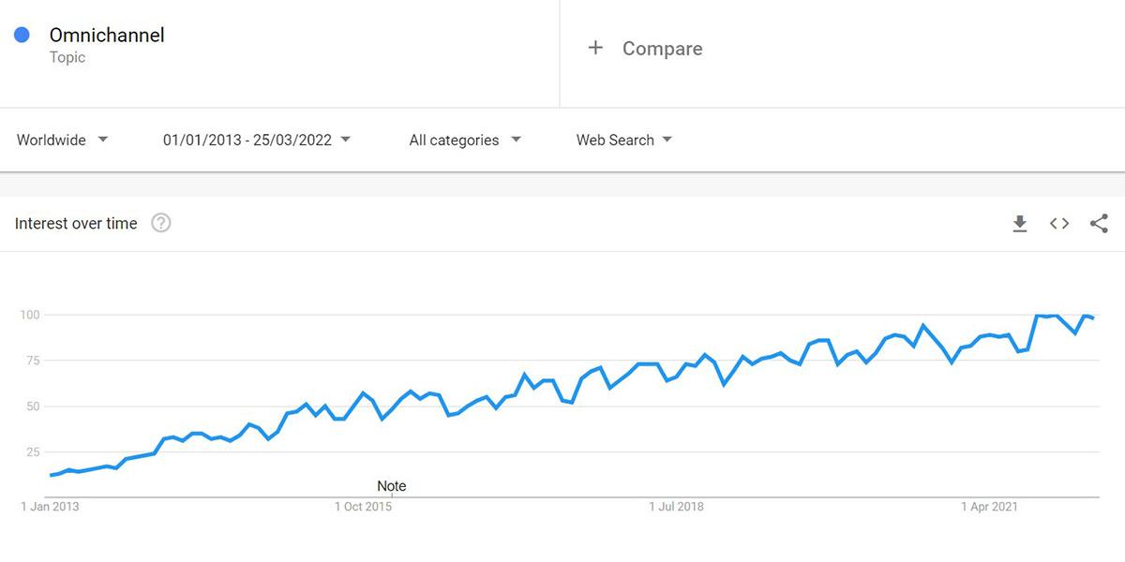
Task: Share the Interest over time chart
Action: click(x=1100, y=224)
